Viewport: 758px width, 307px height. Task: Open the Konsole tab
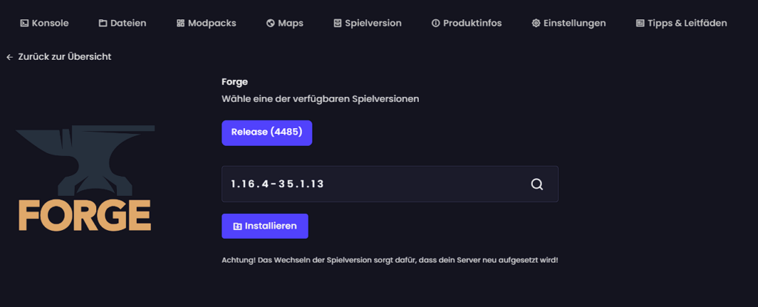44,23
